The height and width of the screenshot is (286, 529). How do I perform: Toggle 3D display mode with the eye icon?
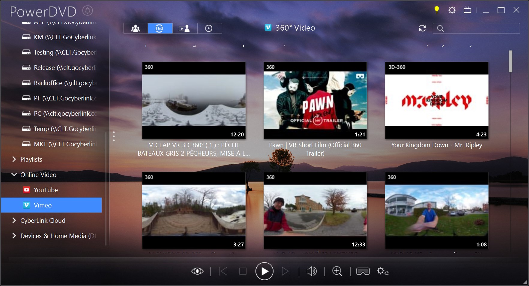pos(198,271)
